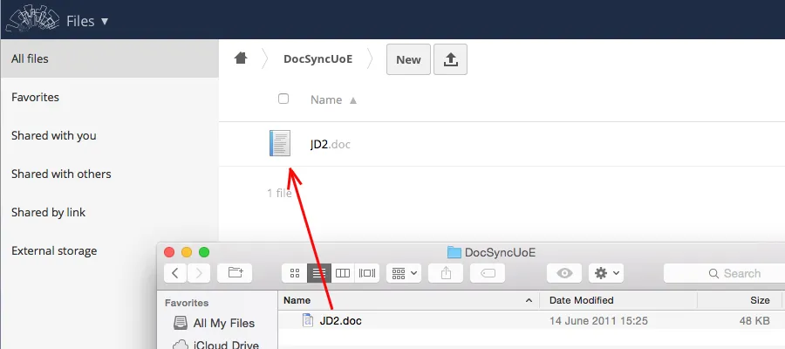
Task: Switch Finder to column view
Action: pyautogui.click(x=343, y=273)
